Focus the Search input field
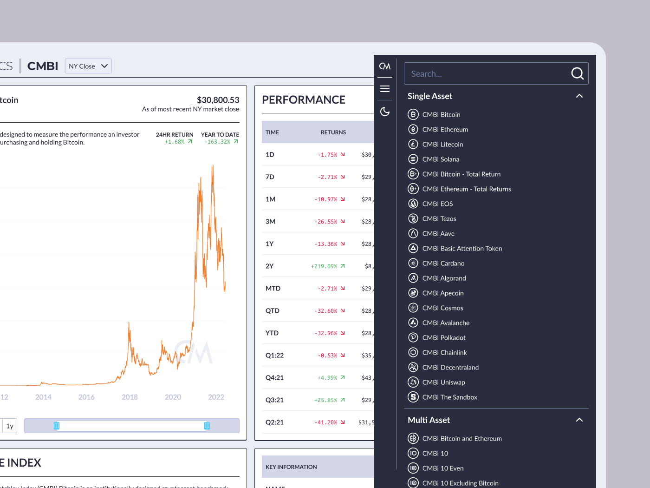 click(487, 73)
